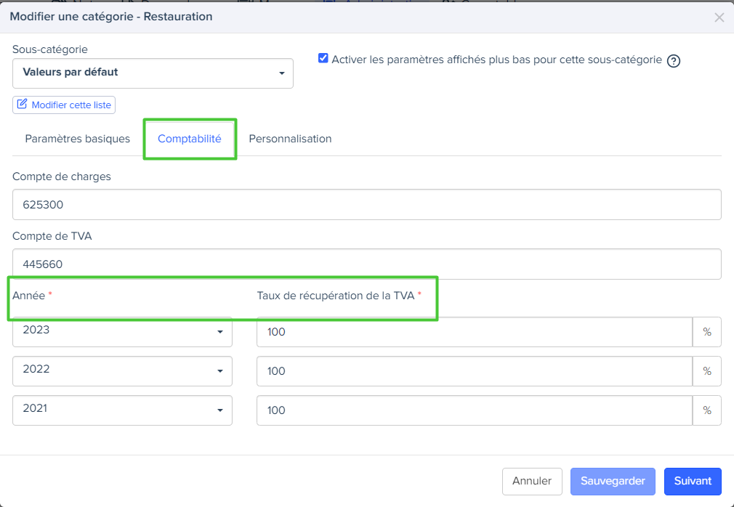Click the Modifier cette liste button
The image size is (734, 507).
pos(64,105)
